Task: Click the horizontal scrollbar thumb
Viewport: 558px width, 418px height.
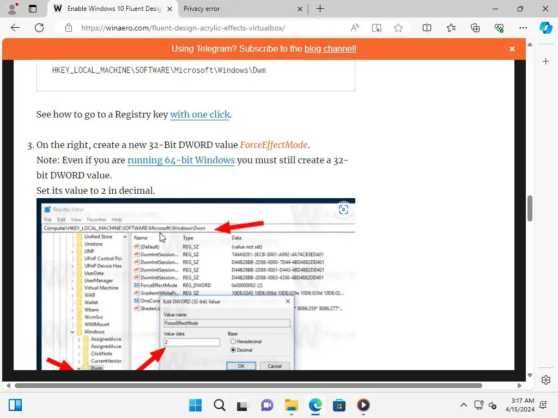Action: pyautogui.click(x=248, y=386)
